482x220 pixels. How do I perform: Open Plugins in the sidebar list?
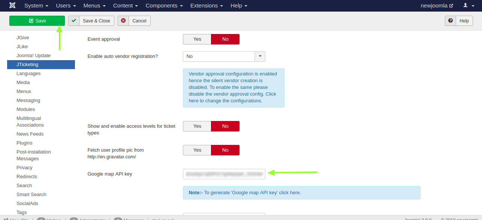(x=24, y=143)
